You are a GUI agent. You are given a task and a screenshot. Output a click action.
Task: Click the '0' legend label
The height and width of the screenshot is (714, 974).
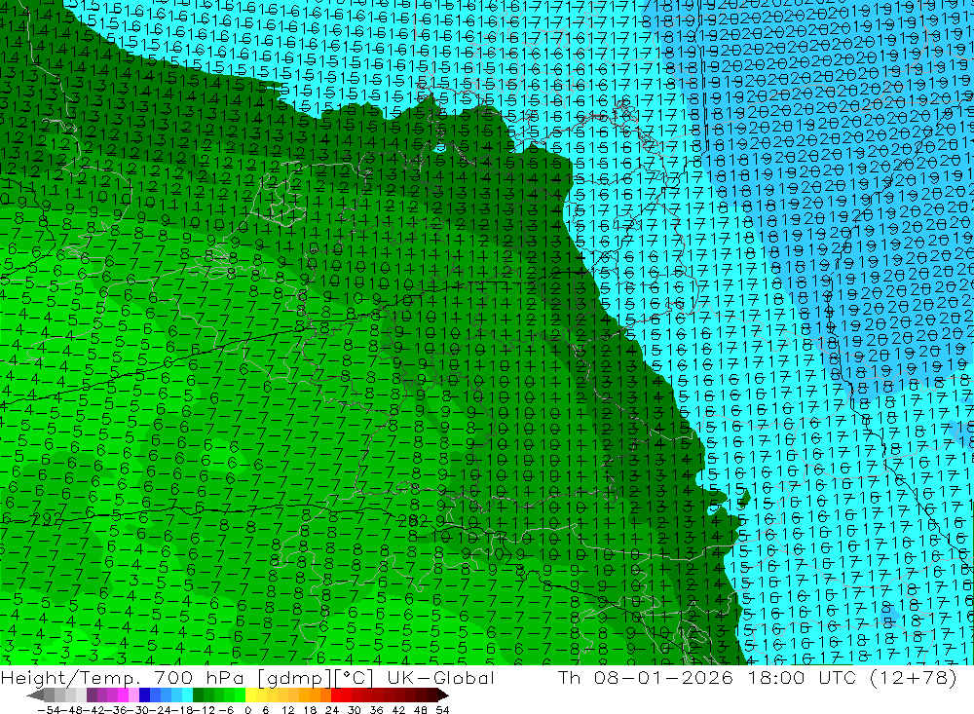pos(247,710)
